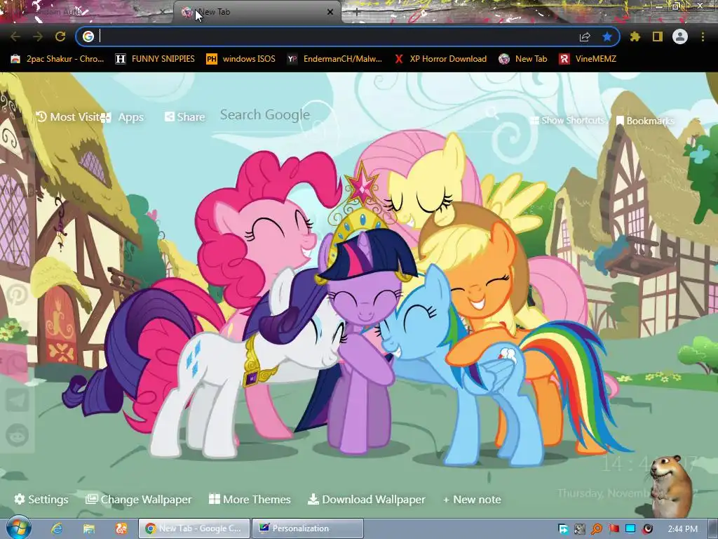The image size is (718, 539).
Task: Click the Google logo in the address bar
Action: (x=88, y=36)
